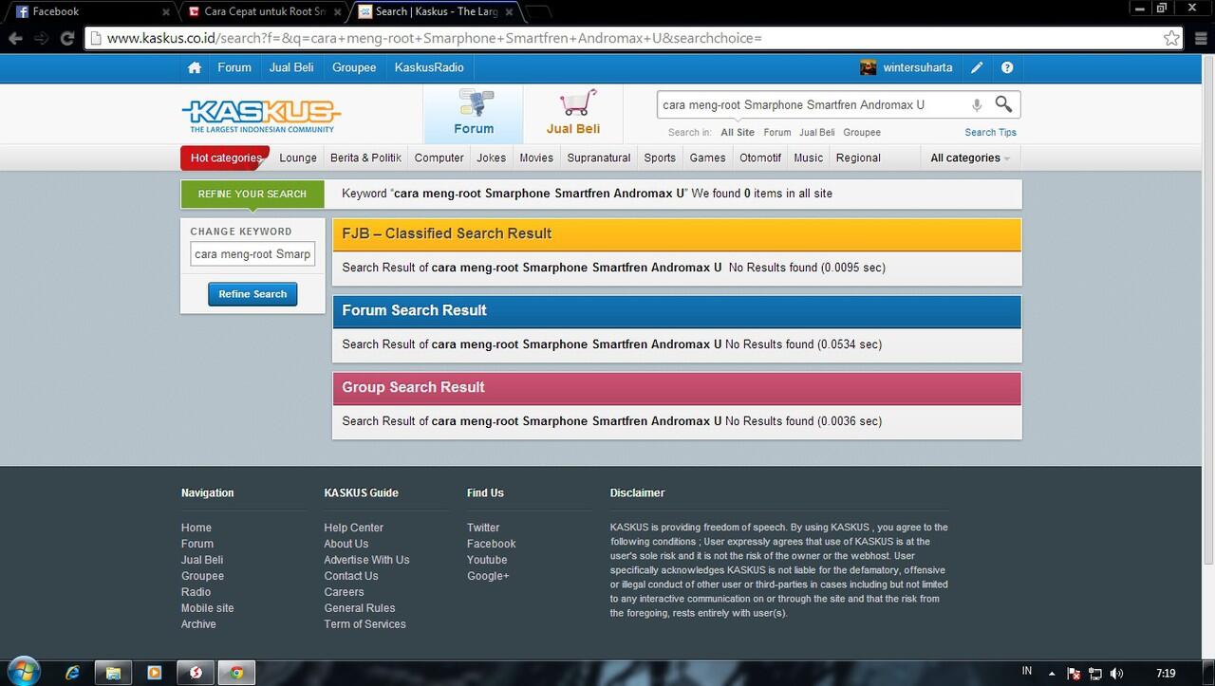
Task: Open the Computer category
Action: [x=439, y=158]
